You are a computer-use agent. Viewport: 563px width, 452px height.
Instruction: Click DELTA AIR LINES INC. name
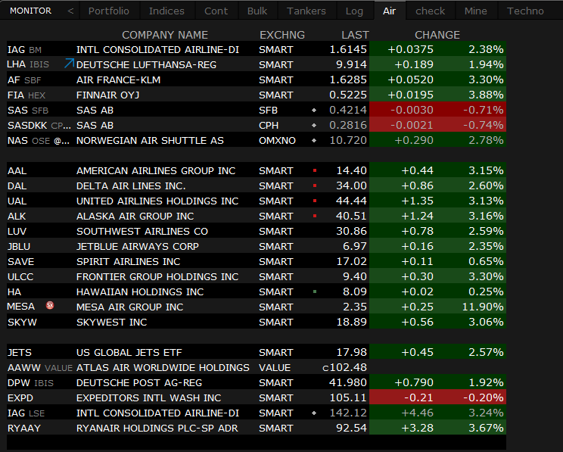131,185
